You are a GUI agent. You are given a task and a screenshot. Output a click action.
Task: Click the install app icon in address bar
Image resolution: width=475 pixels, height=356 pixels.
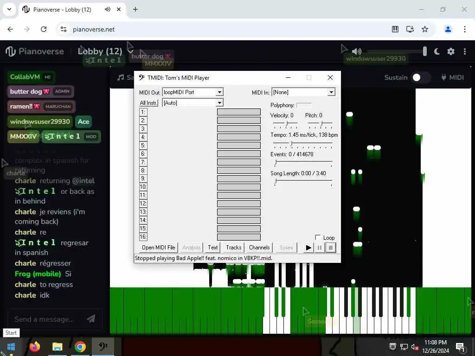(x=410, y=29)
